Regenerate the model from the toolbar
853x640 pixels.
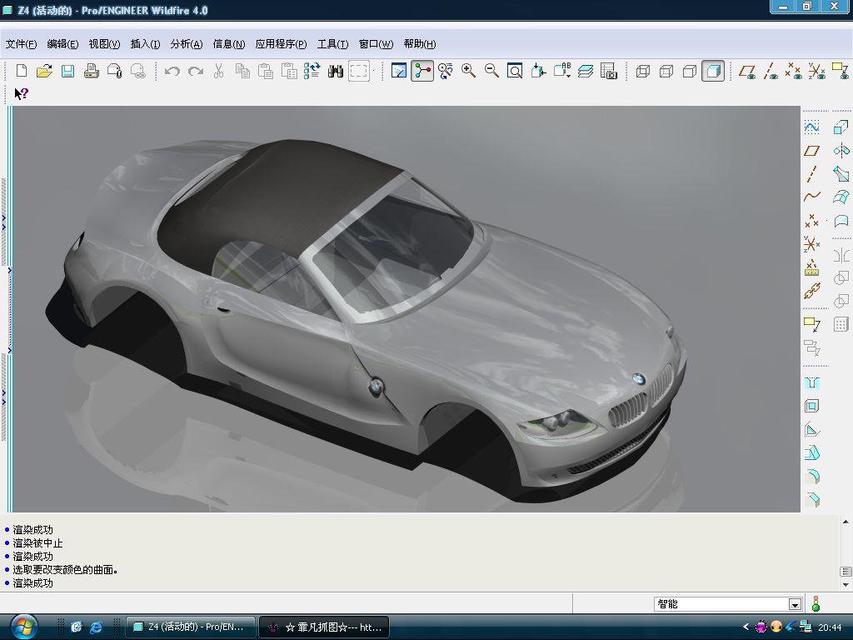click(312, 71)
